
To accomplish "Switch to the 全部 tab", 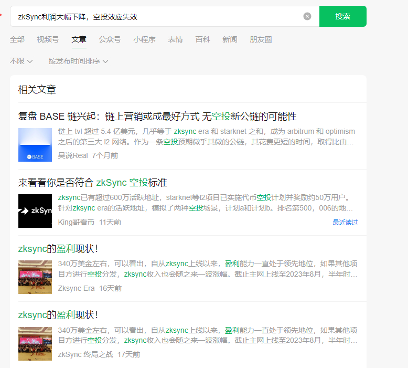I will pos(17,39).
